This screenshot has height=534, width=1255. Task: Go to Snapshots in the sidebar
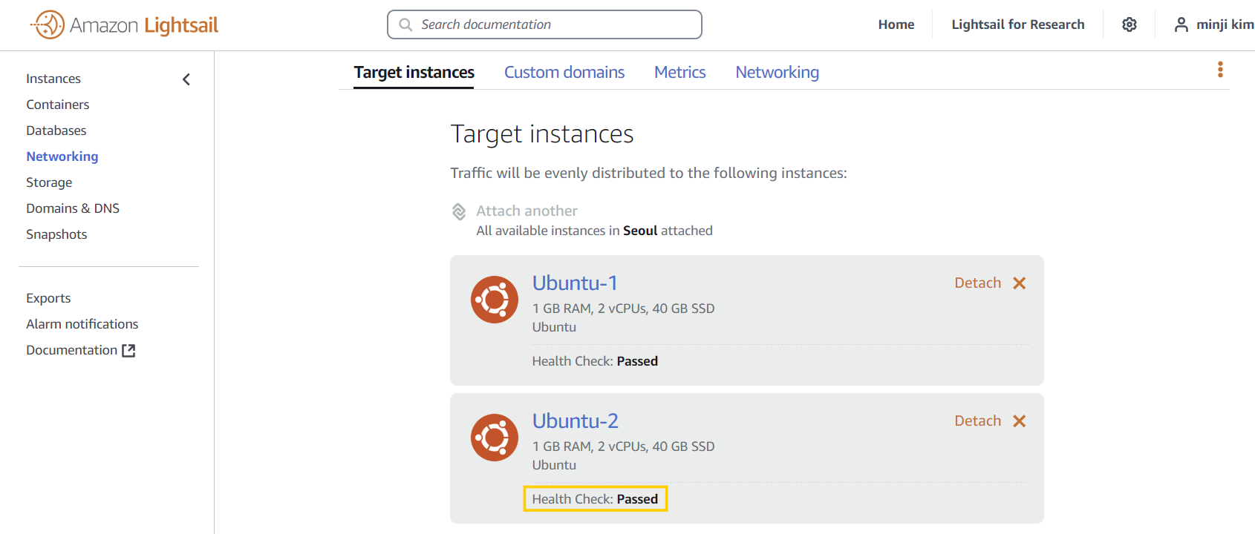point(56,234)
